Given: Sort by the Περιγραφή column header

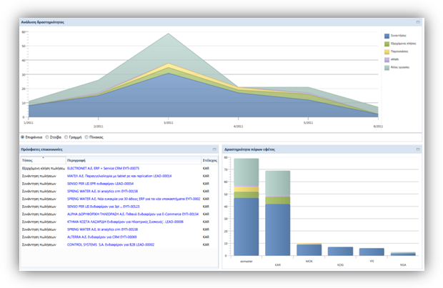Looking at the screenshot, I should pos(134,160).
